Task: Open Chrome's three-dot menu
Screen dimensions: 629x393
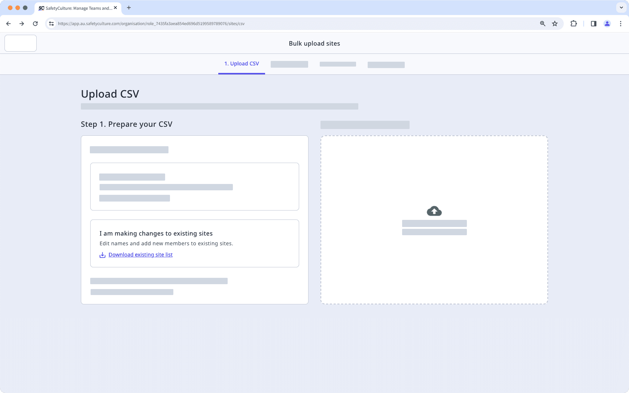Action: (x=620, y=24)
